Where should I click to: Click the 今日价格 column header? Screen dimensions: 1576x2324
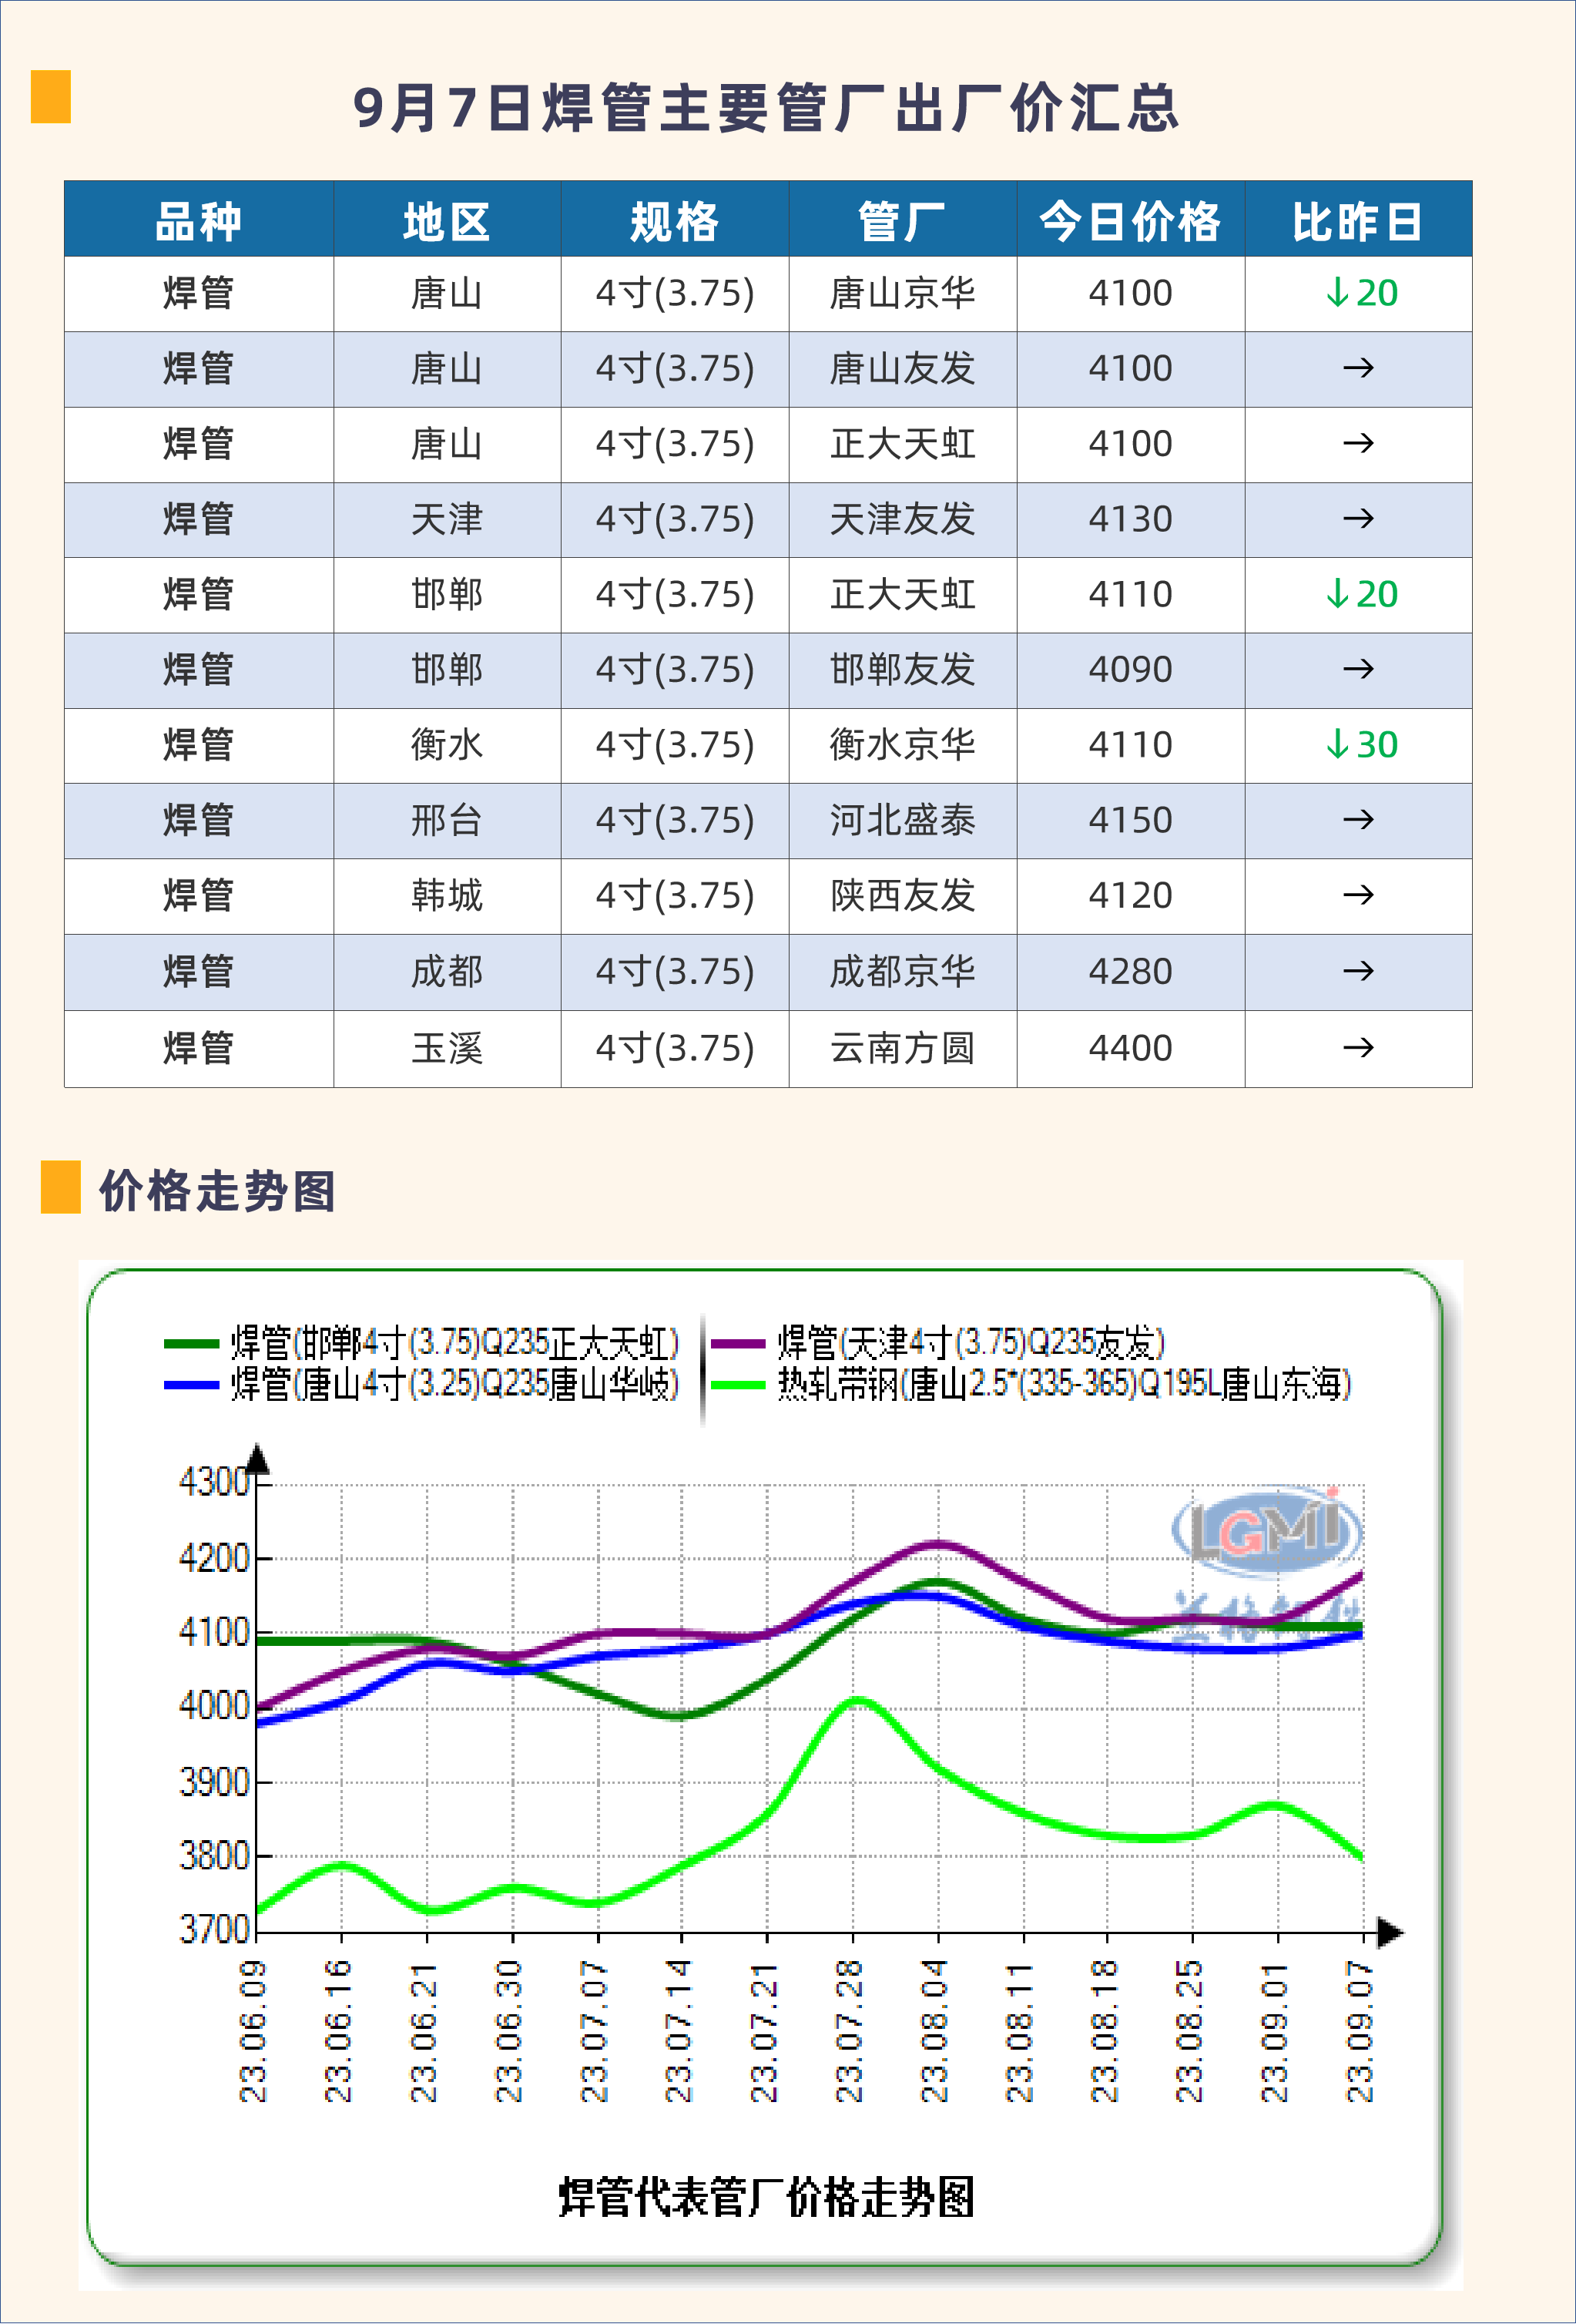(x=1129, y=220)
